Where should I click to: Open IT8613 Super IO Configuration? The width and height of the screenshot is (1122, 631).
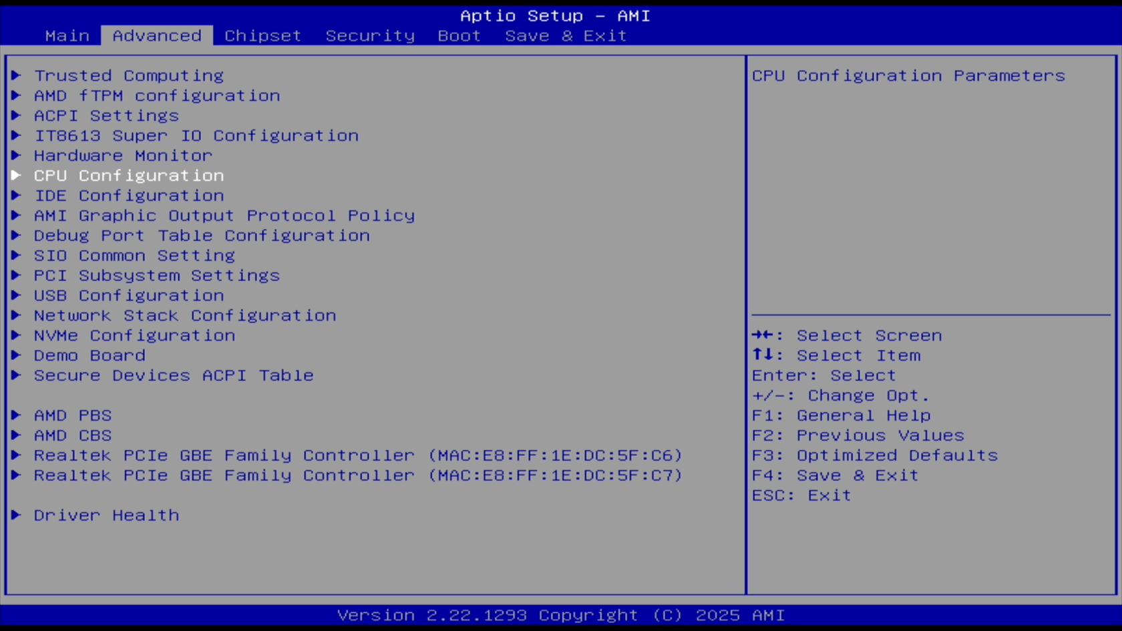(196, 136)
